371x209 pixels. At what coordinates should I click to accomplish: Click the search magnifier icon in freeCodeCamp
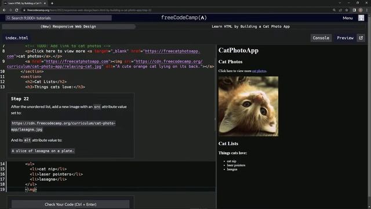(9, 18)
